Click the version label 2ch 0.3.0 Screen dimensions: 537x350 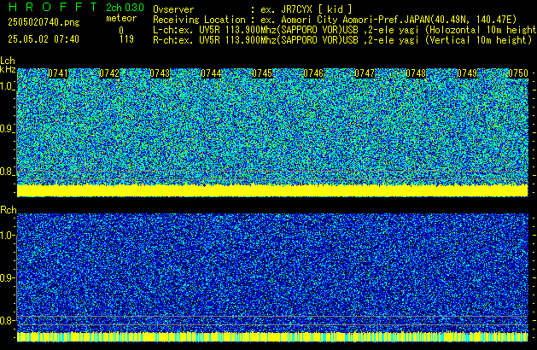pyautogui.click(x=125, y=8)
